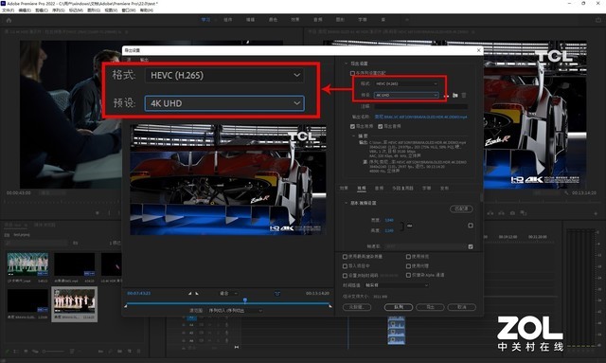The image size is (606, 363).
Task: Import an export preset folder icon
Action: pos(455,95)
